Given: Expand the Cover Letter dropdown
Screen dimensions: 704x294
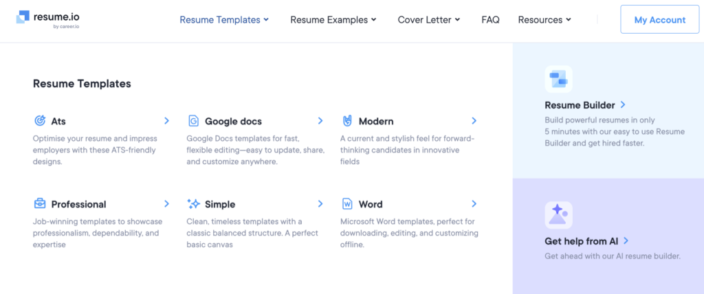Looking at the screenshot, I should coord(429,20).
